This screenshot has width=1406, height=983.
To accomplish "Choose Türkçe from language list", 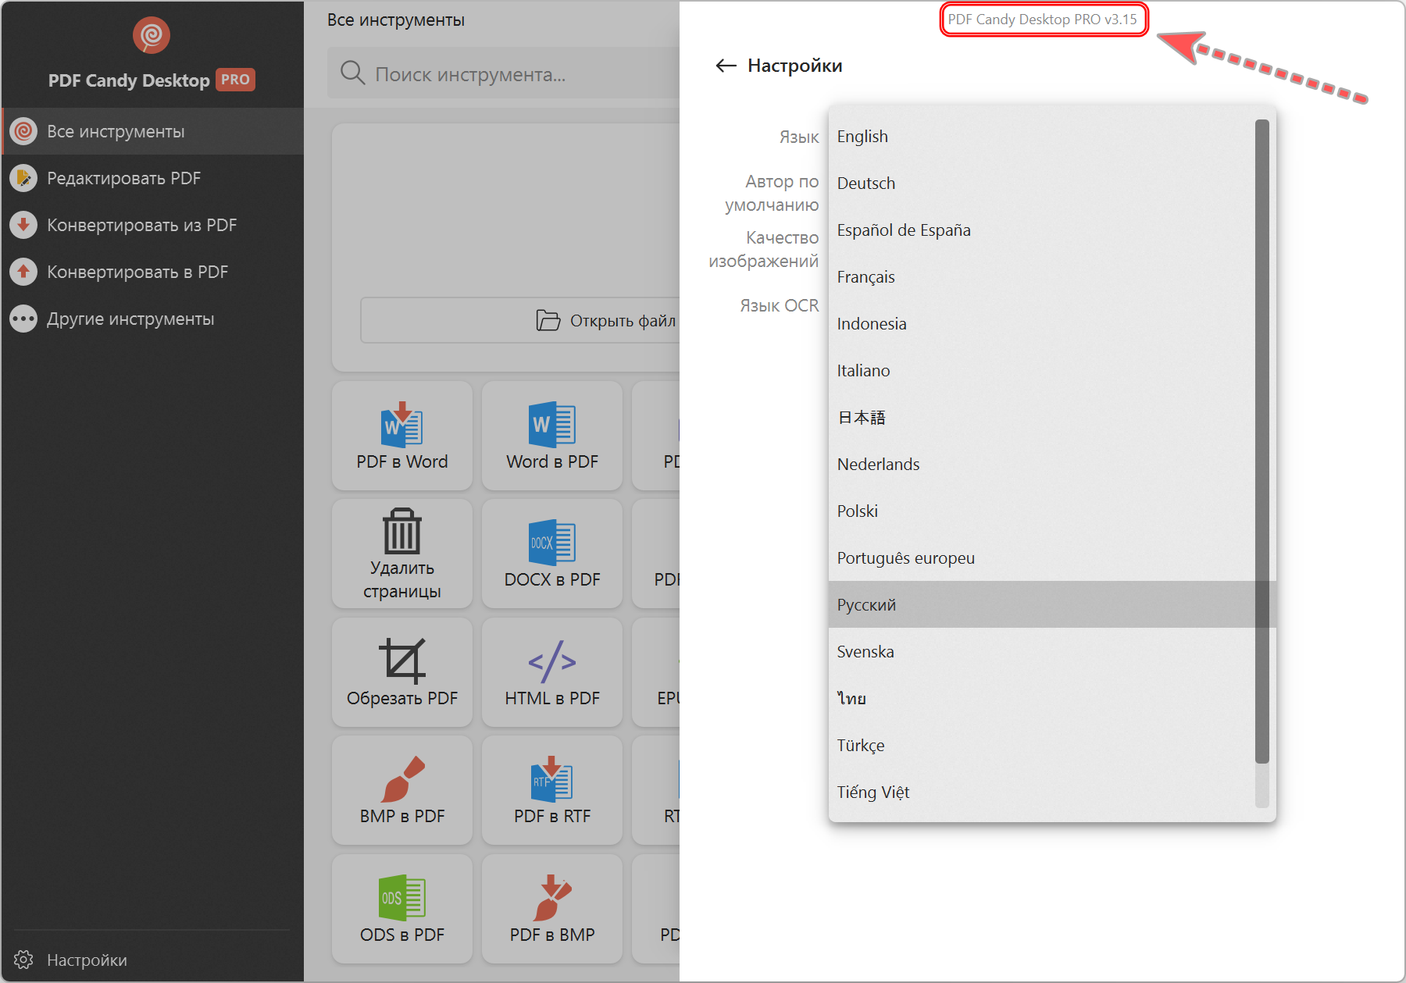I will click(1042, 745).
